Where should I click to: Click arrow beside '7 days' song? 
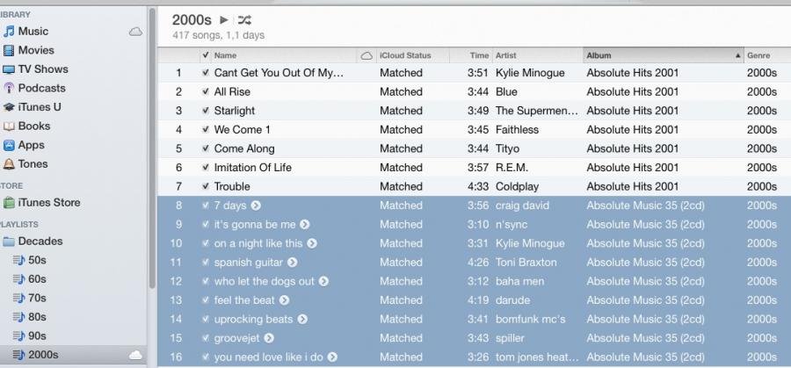click(256, 206)
